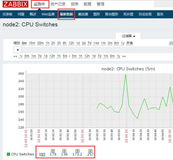Set zoom to 7d

pos(89,43)
